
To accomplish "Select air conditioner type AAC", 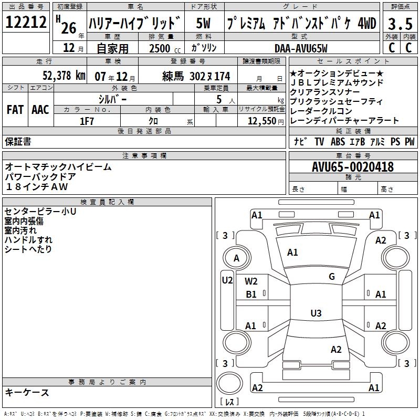I will pos(40,110).
